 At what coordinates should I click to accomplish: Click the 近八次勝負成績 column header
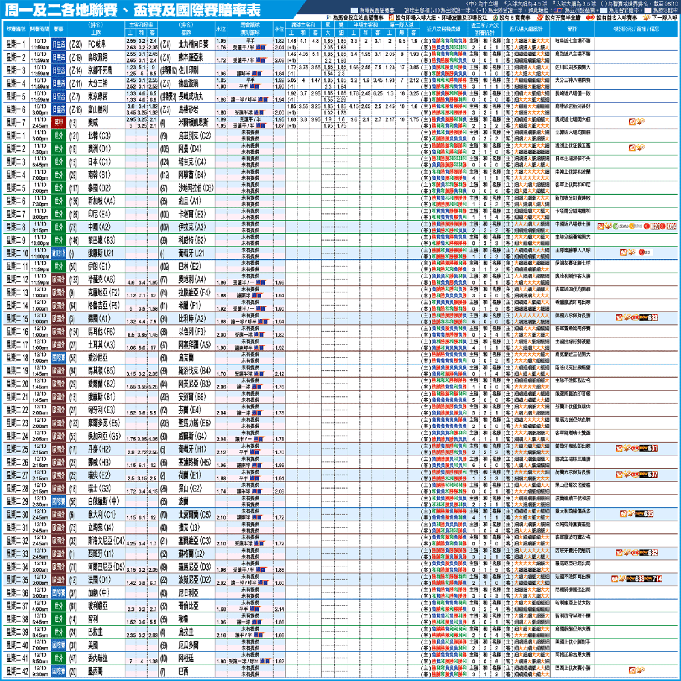[x=443, y=29]
